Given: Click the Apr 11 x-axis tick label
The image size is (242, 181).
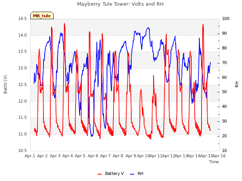Looking at the screenshot, I should (156, 156).
